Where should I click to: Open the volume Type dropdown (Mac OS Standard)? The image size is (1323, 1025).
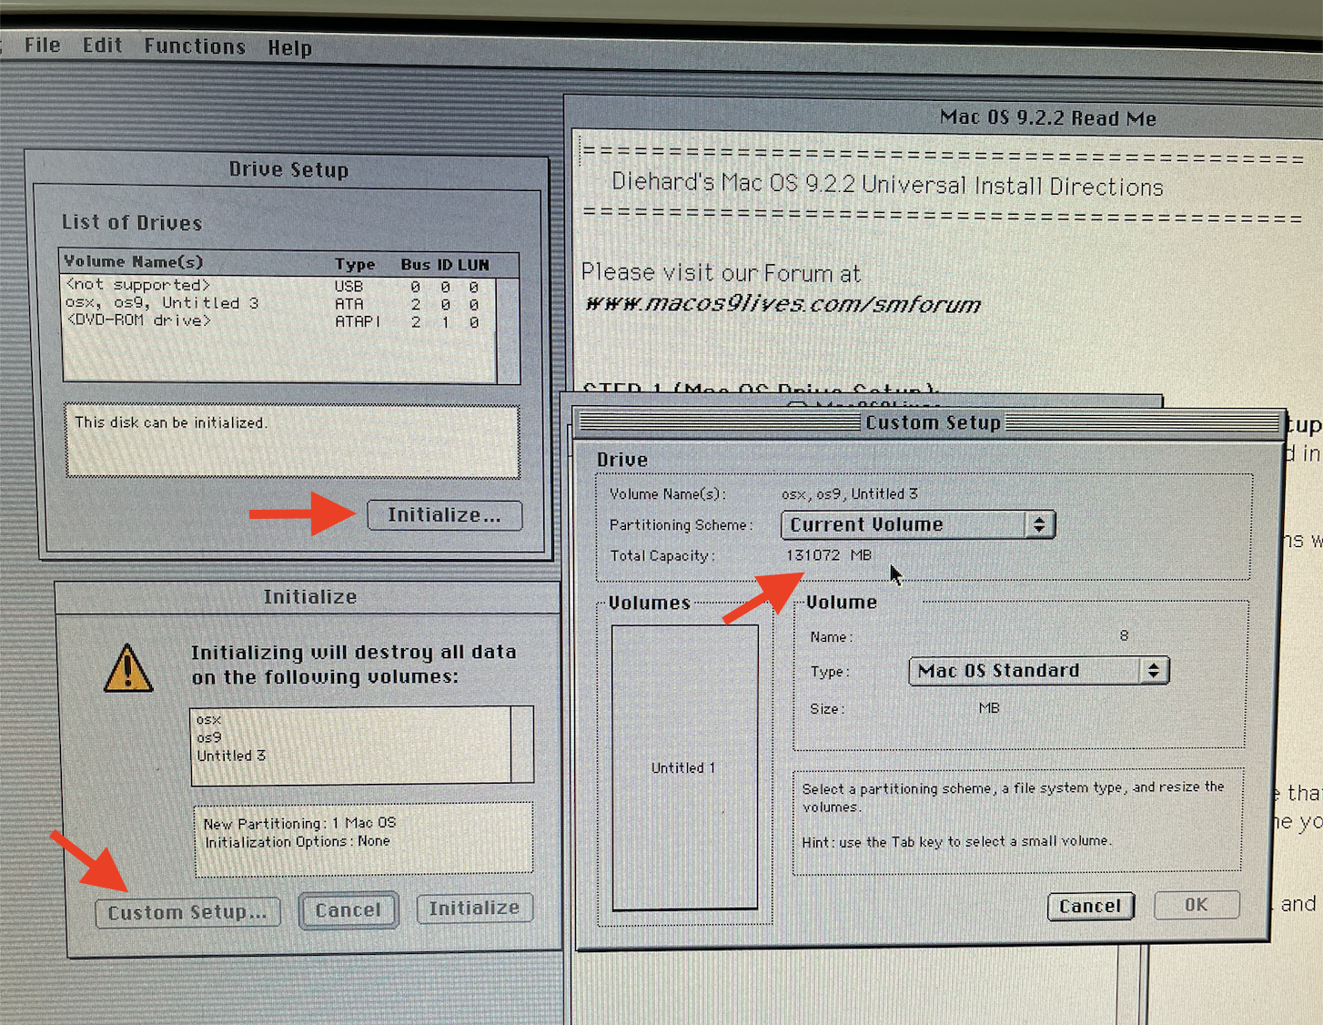(x=1038, y=671)
